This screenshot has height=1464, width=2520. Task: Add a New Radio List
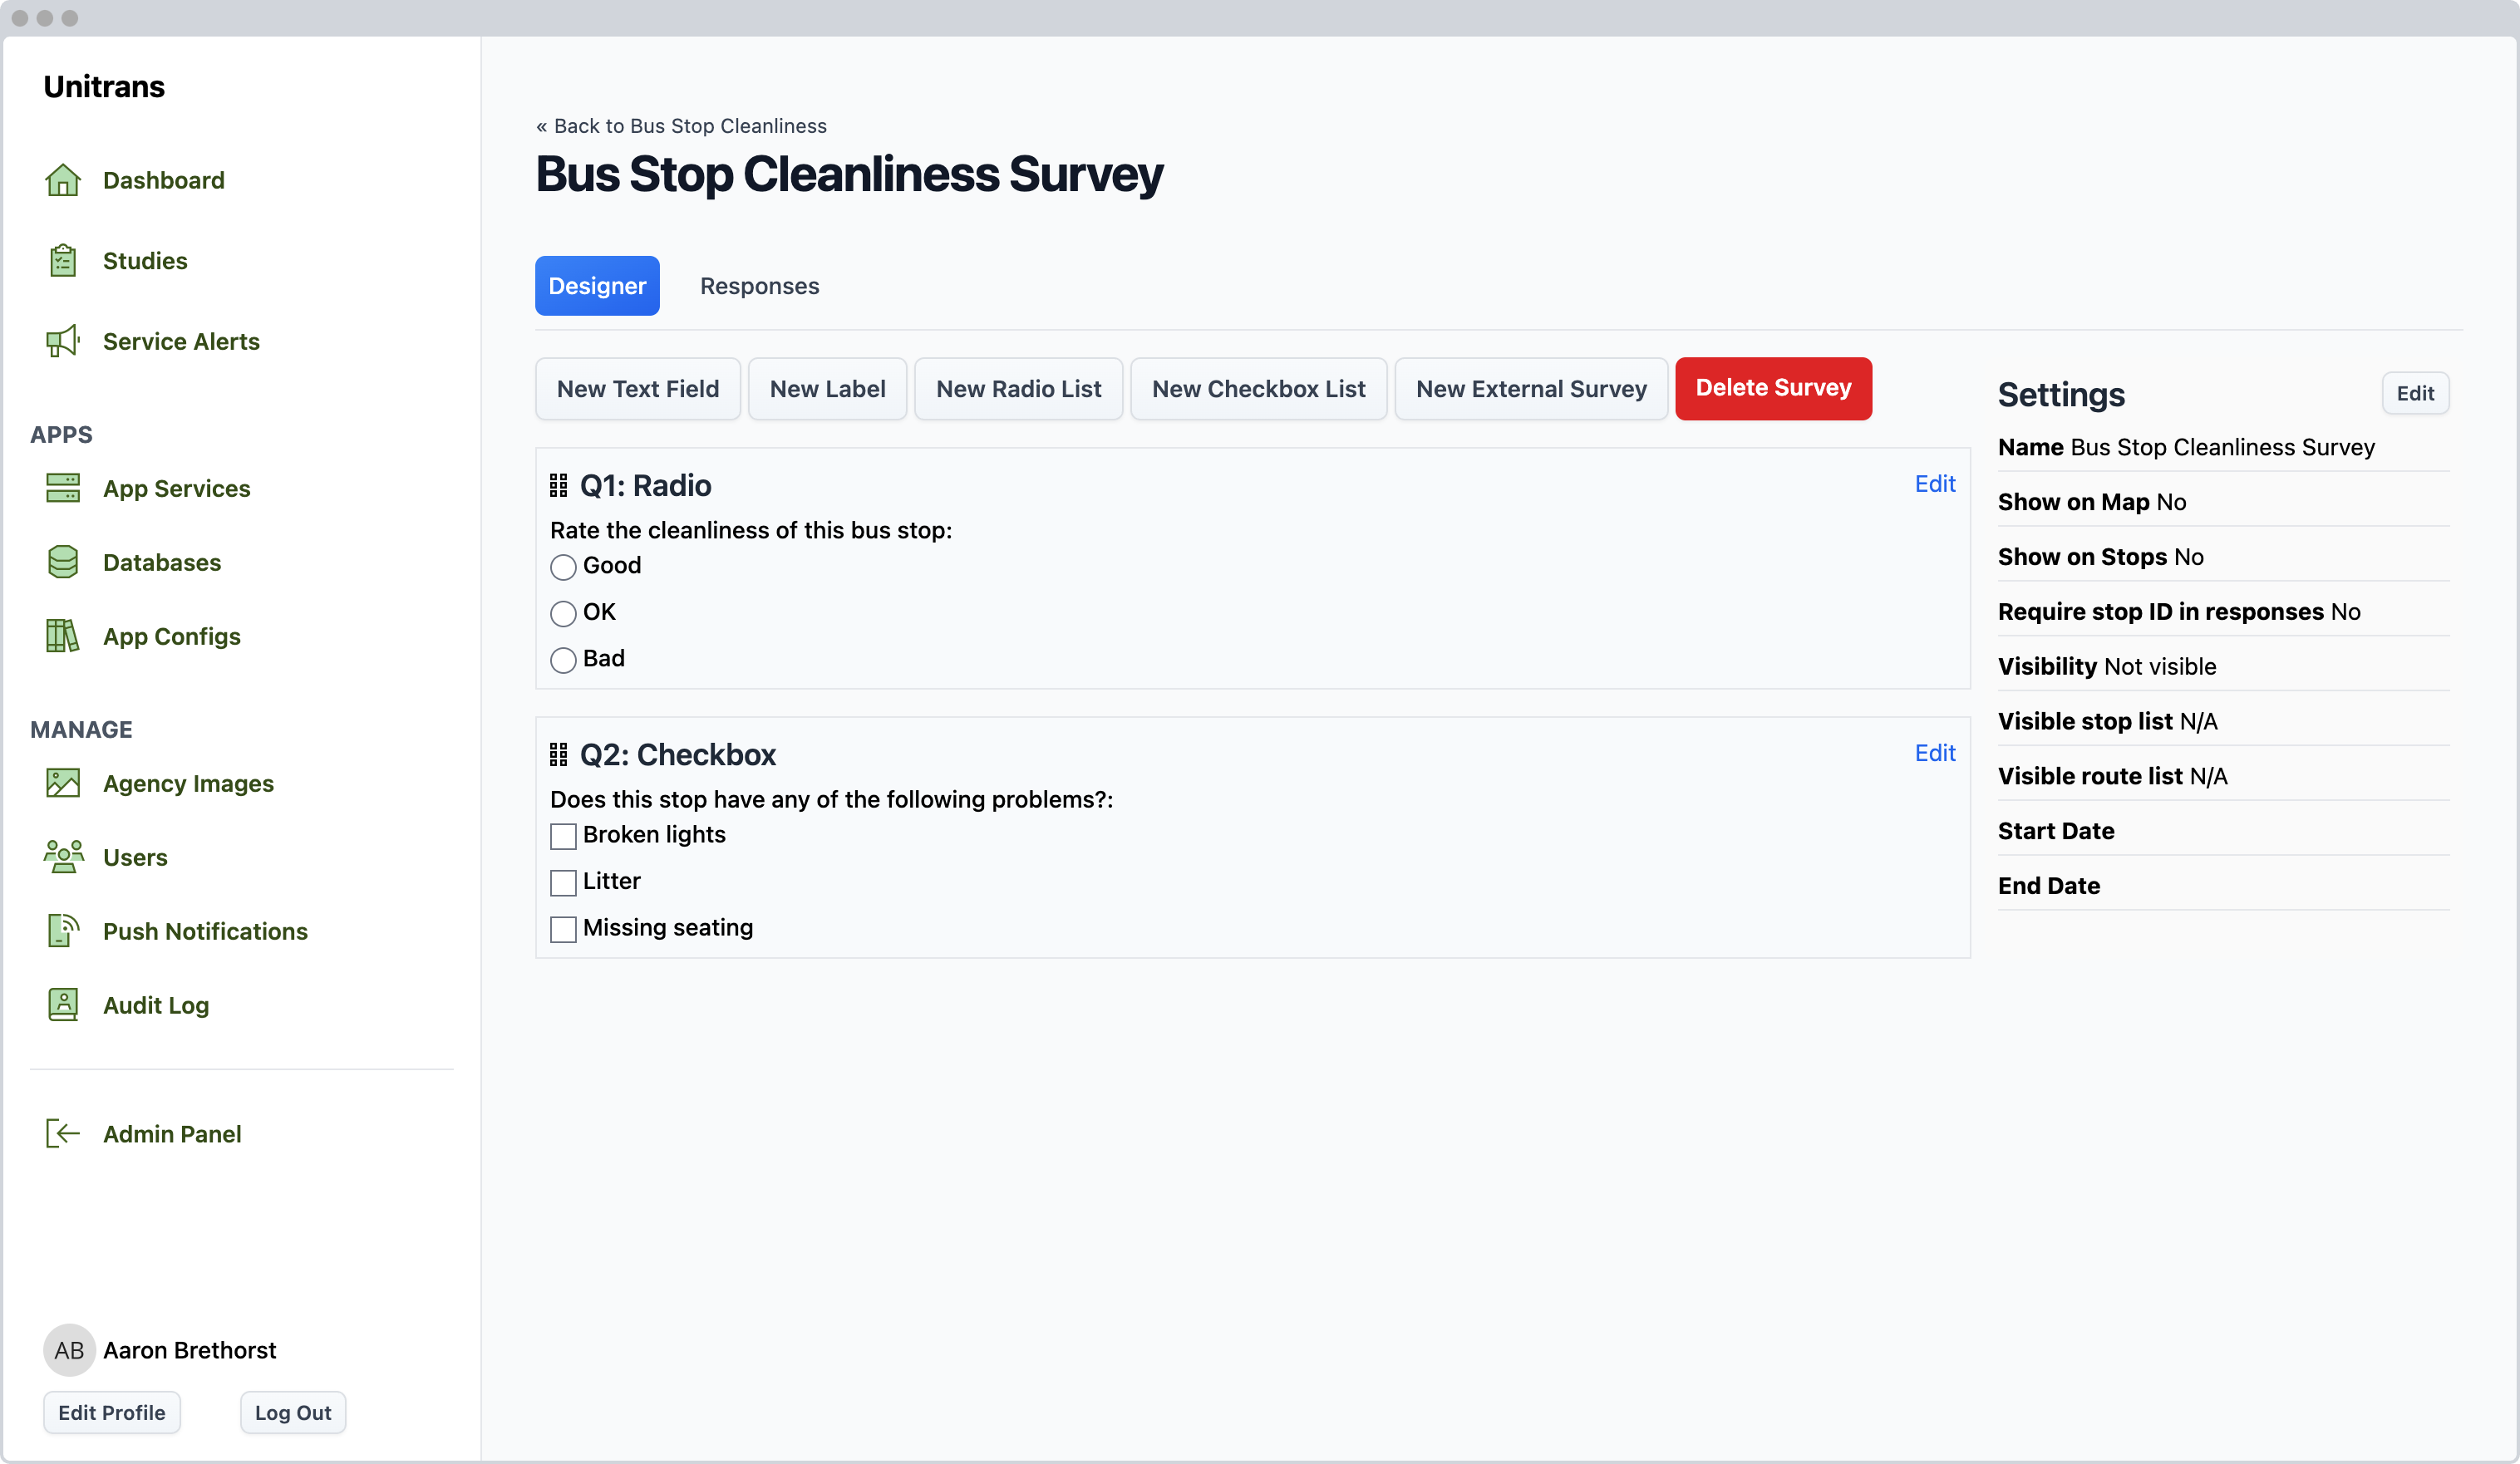click(x=1018, y=389)
